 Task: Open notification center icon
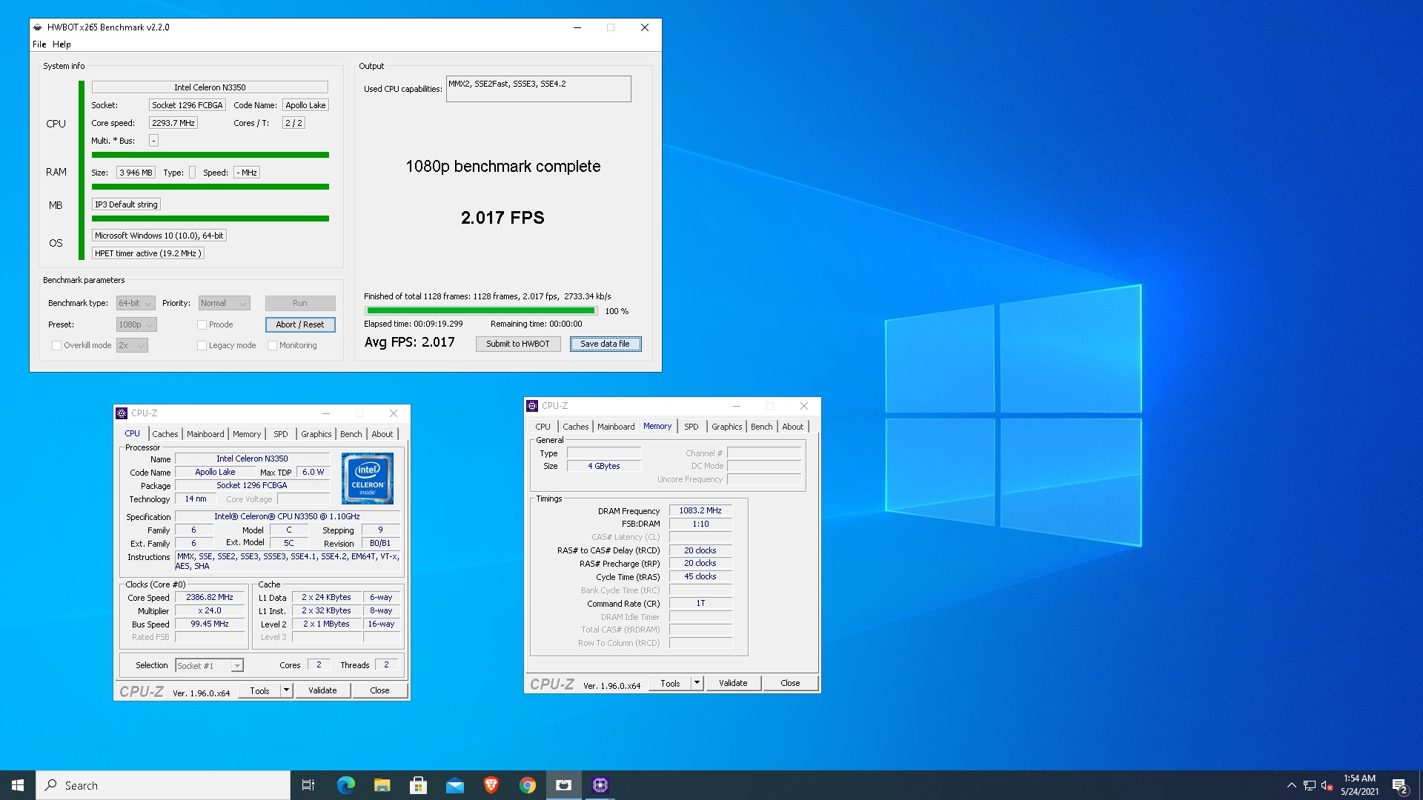click(1399, 785)
